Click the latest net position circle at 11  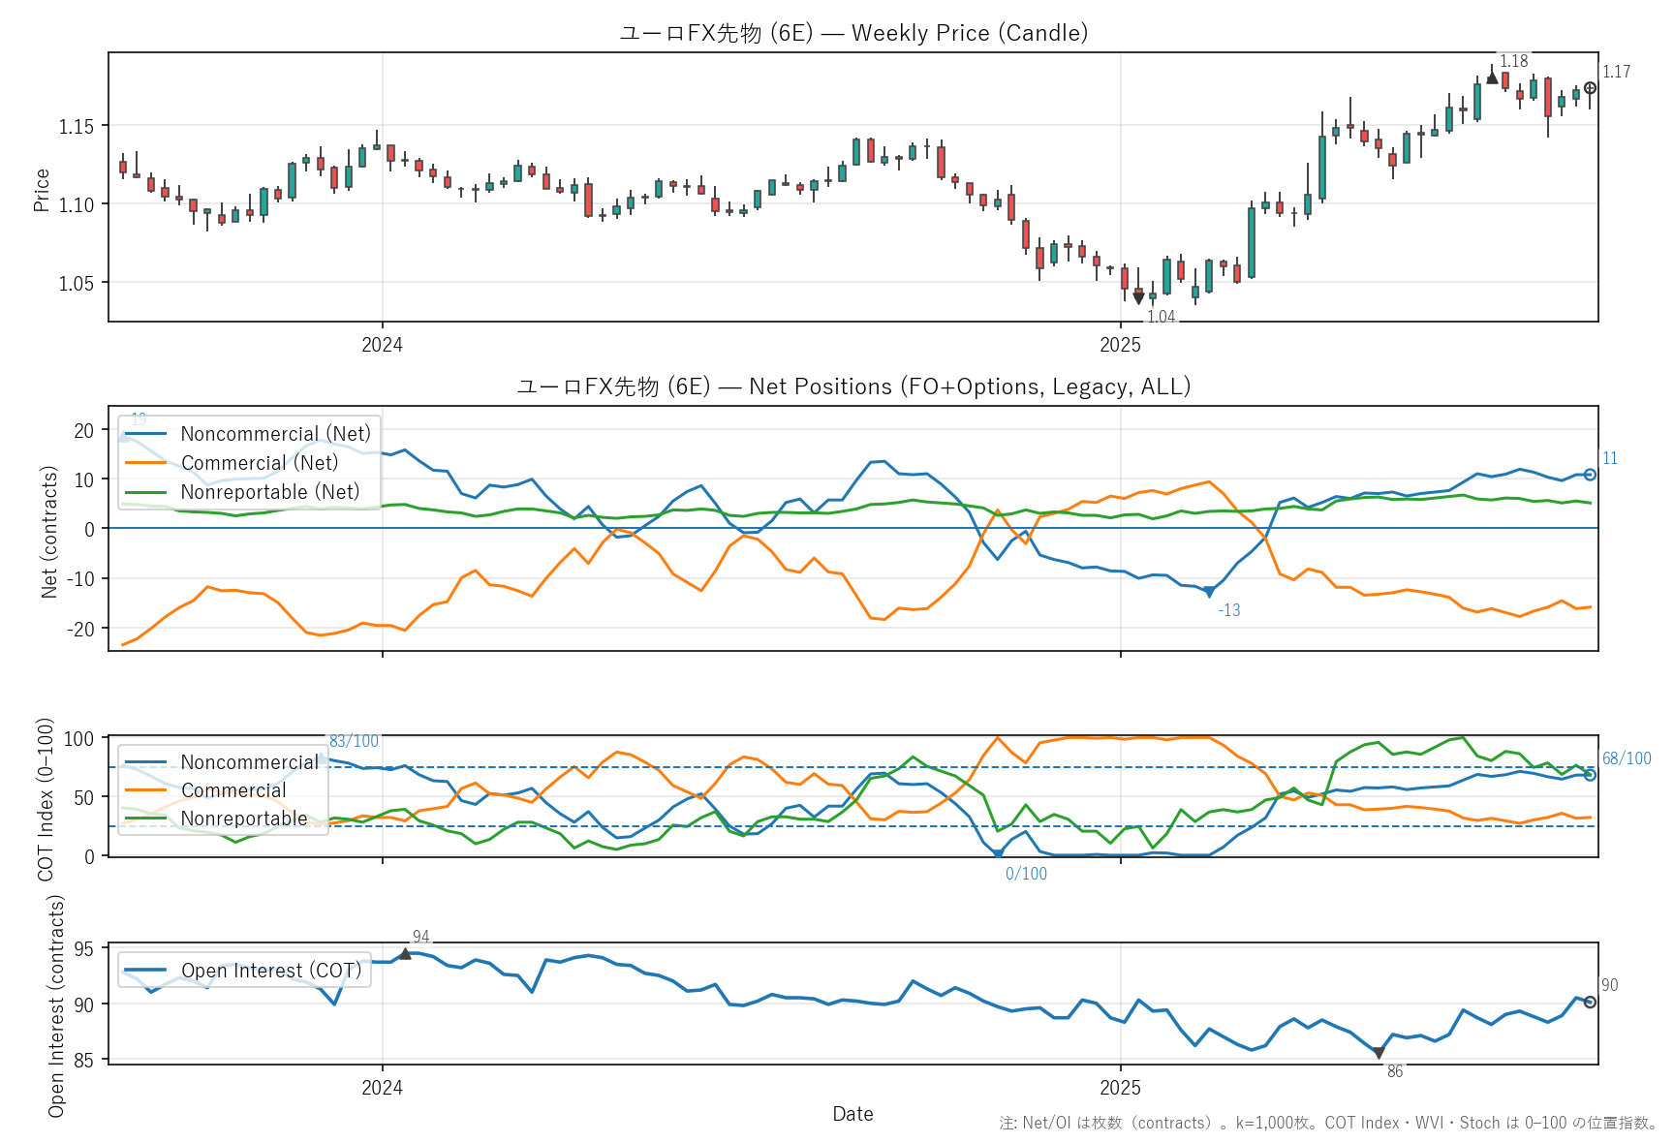(1590, 475)
